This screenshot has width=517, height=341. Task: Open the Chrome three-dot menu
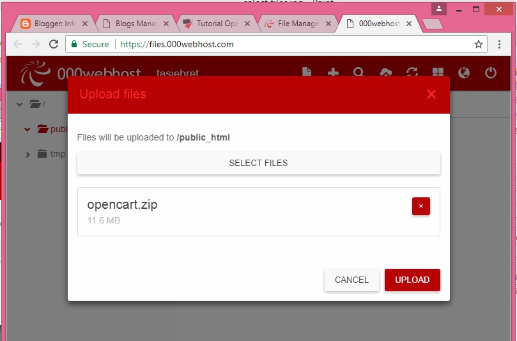coord(499,44)
